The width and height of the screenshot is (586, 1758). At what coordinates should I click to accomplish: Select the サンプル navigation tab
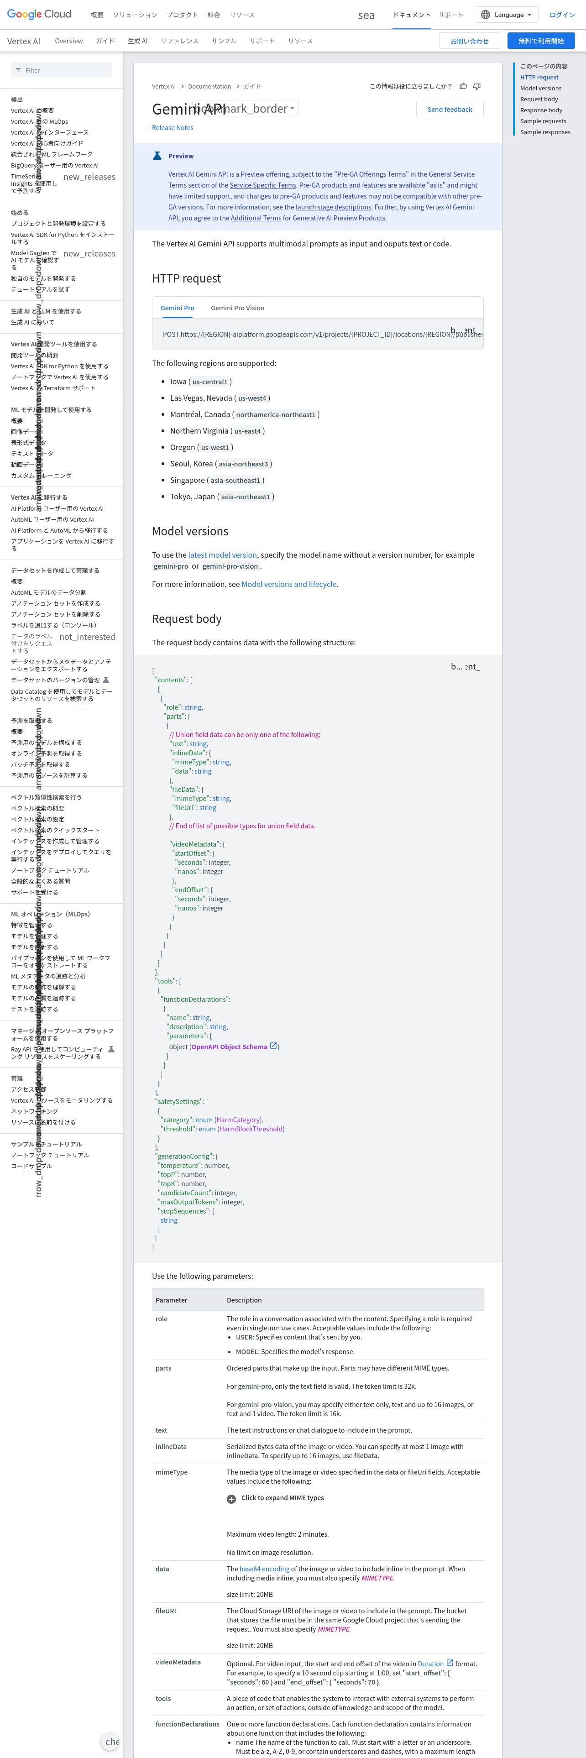tap(224, 41)
